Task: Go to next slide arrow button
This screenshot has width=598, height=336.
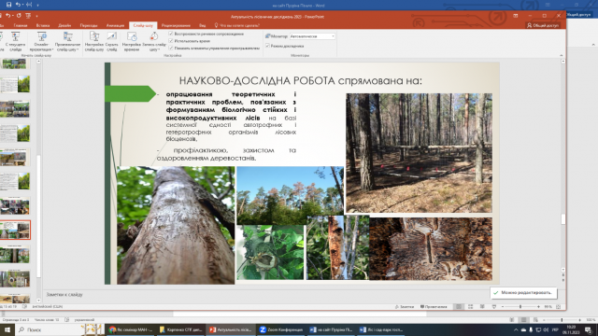Action: pos(562,280)
